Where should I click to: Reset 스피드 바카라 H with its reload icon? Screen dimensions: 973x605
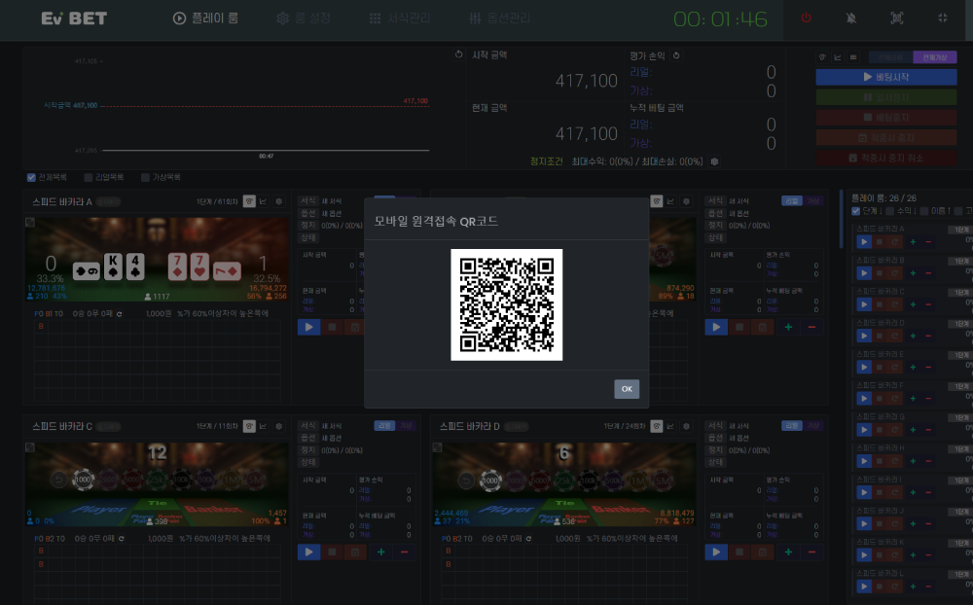pos(895,461)
